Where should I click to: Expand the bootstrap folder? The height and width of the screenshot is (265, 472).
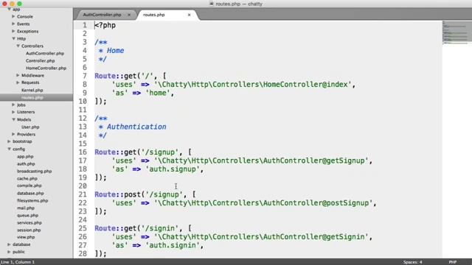click(9, 141)
